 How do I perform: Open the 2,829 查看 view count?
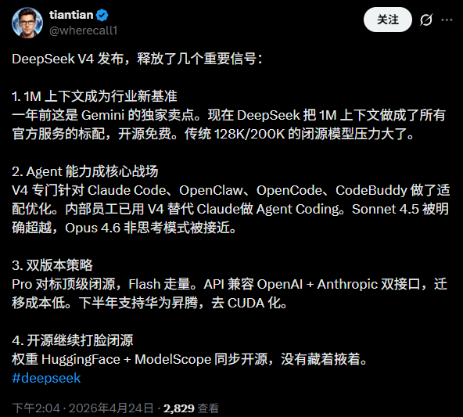tap(191, 408)
